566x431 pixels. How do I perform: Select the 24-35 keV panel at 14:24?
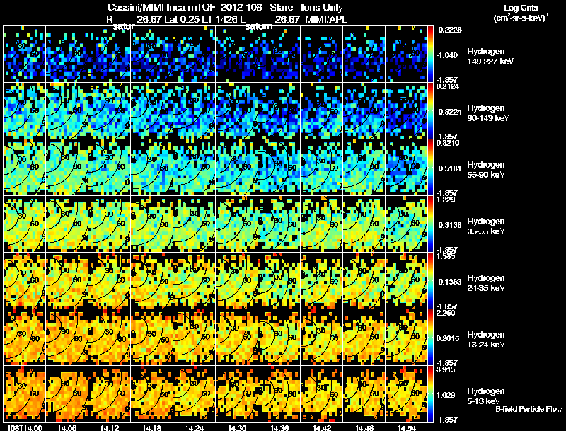[194, 280]
